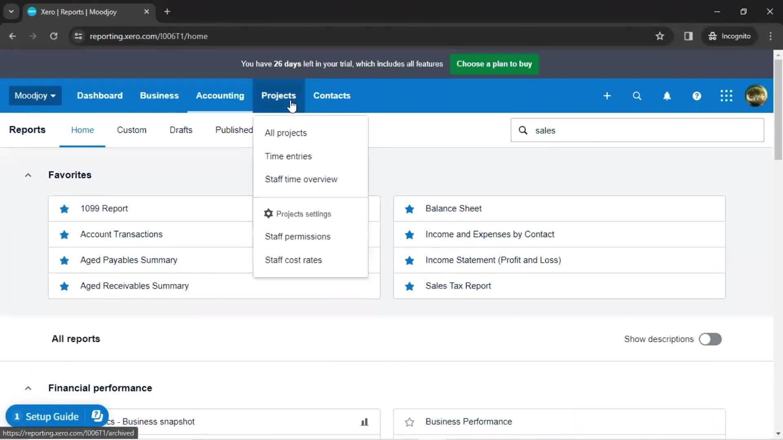Viewport: 783px width, 440px height.
Task: Open the tab search dropdown arrow
Action: pyautogui.click(x=11, y=12)
